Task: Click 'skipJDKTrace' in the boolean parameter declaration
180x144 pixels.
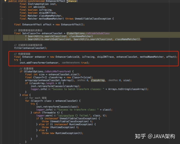Action: [x=47, y=13]
